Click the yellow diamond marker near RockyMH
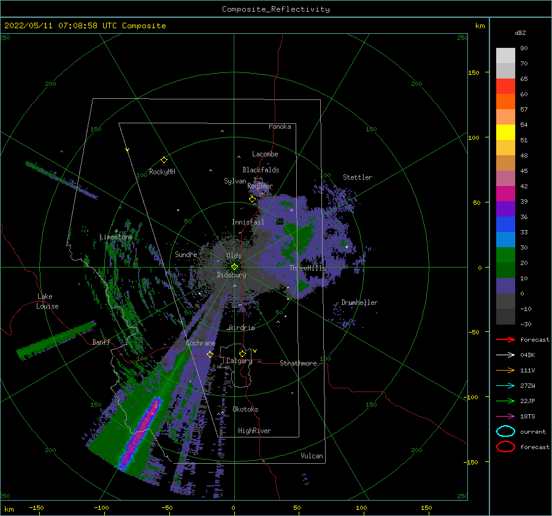This screenshot has width=552, height=516. click(x=164, y=160)
